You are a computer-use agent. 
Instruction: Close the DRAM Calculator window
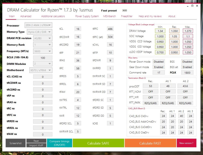point(197,6)
